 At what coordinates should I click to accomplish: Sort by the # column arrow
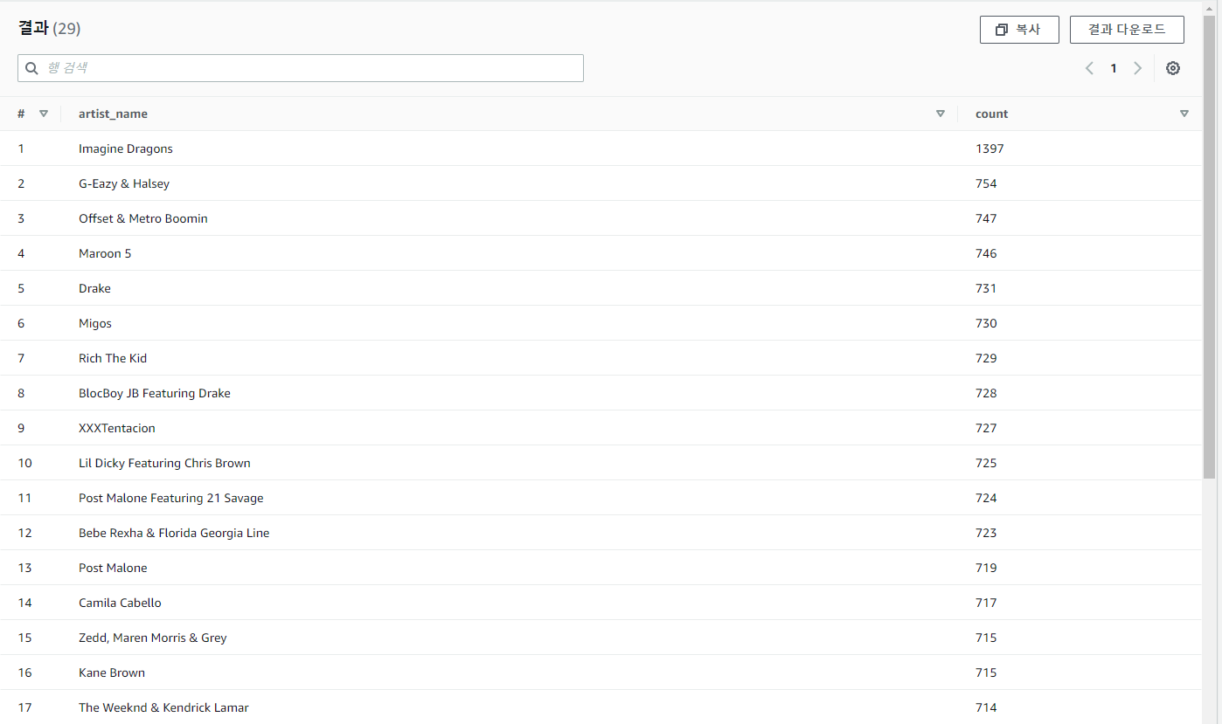coord(44,114)
